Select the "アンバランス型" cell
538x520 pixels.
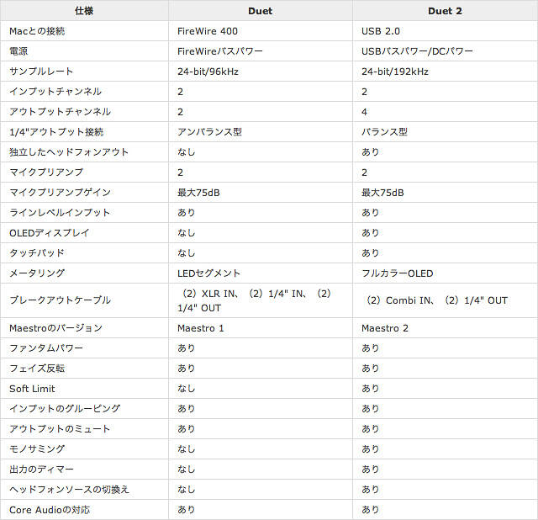tap(210, 132)
